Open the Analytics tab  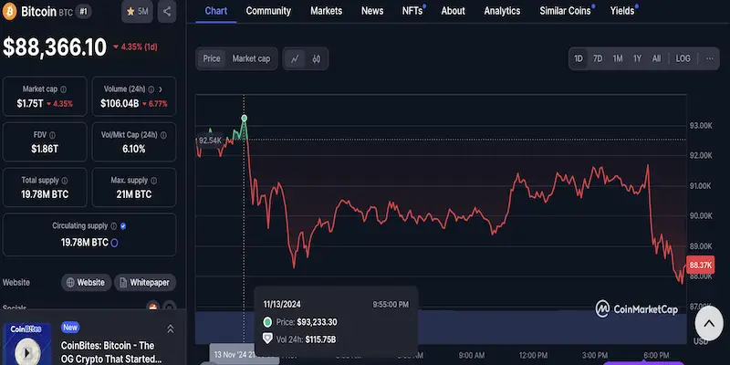click(502, 11)
